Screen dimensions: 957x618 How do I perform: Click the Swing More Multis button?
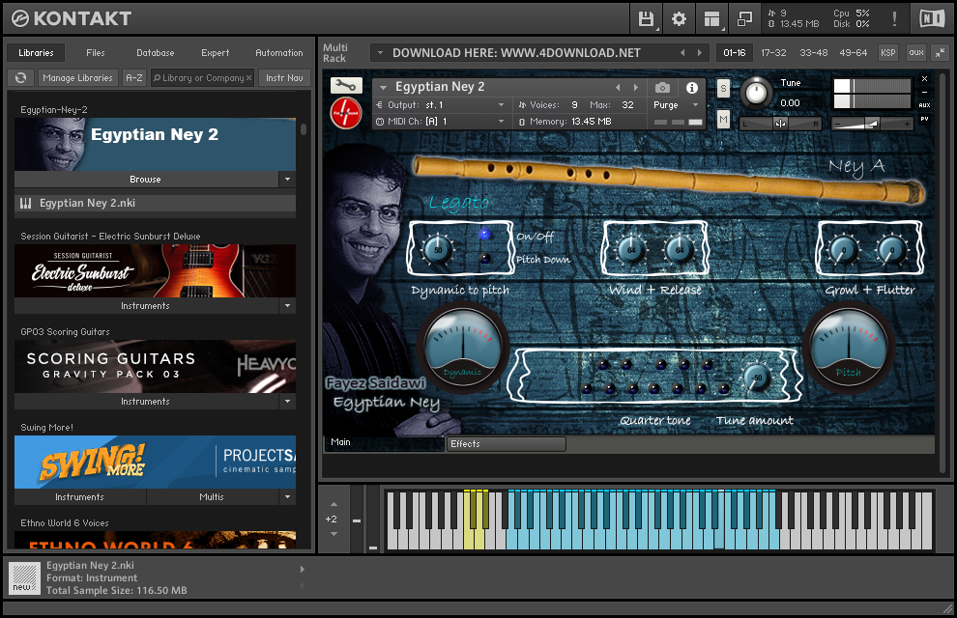[x=212, y=496]
